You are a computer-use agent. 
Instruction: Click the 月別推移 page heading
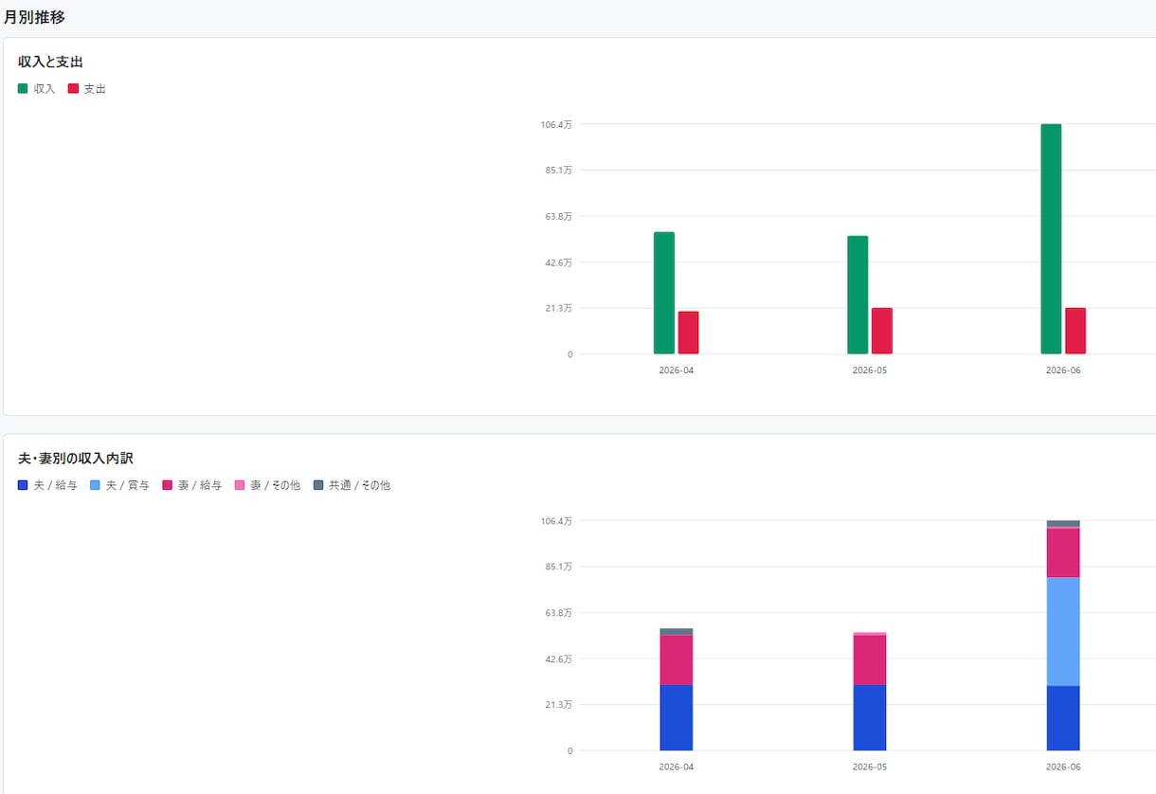34,17
